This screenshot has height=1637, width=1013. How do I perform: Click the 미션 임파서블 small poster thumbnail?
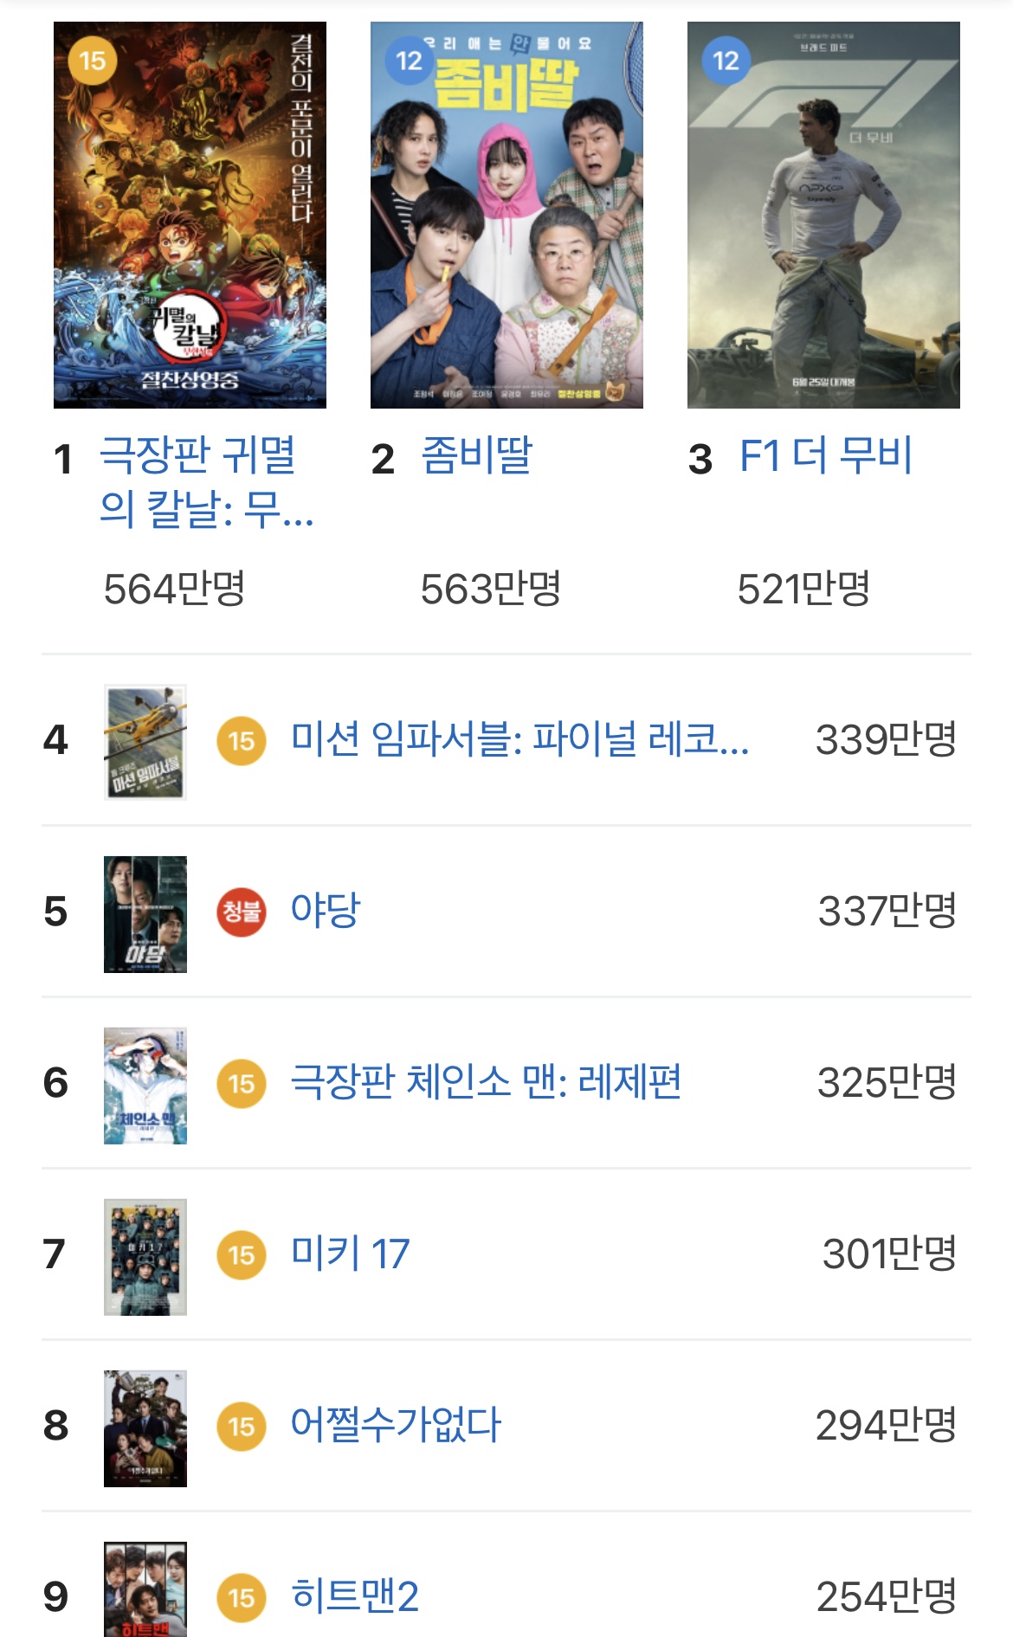(145, 742)
